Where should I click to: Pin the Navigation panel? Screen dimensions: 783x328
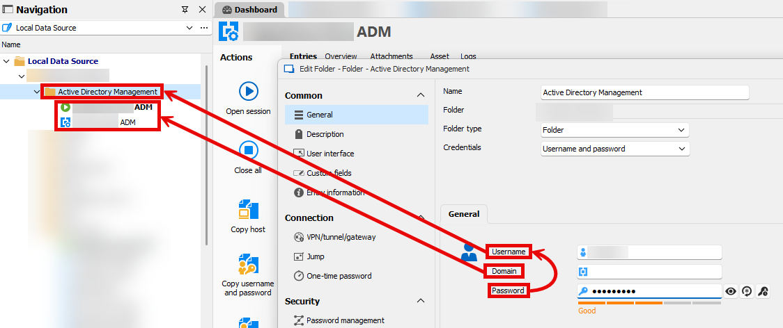tap(185, 10)
